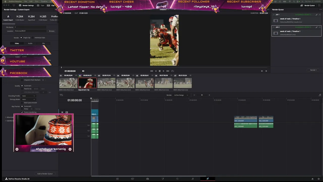Image resolution: width=323 pixels, height=182 pixels.
Task: Stop playback in viewer
Action: 159,71
